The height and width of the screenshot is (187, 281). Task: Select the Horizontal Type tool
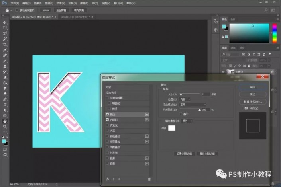click(x=5, y=105)
